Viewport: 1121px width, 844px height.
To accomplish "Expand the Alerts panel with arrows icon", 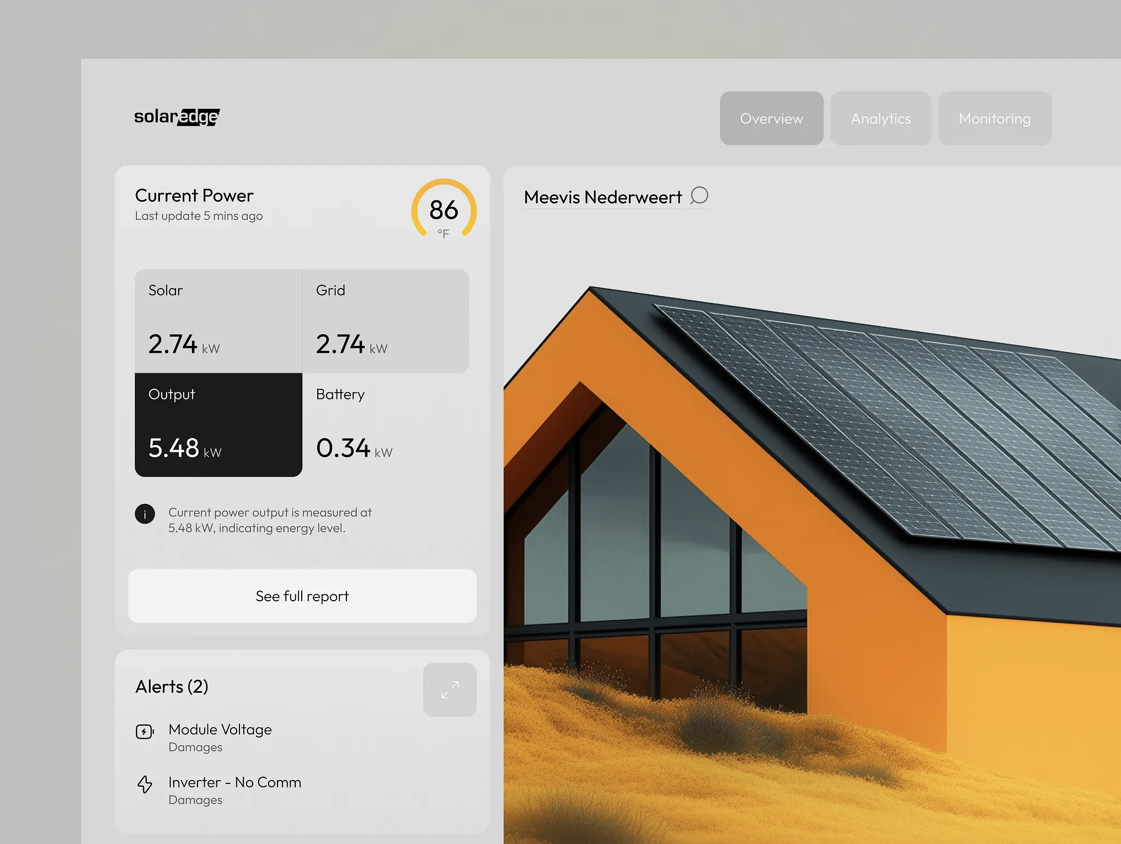I will [450, 690].
